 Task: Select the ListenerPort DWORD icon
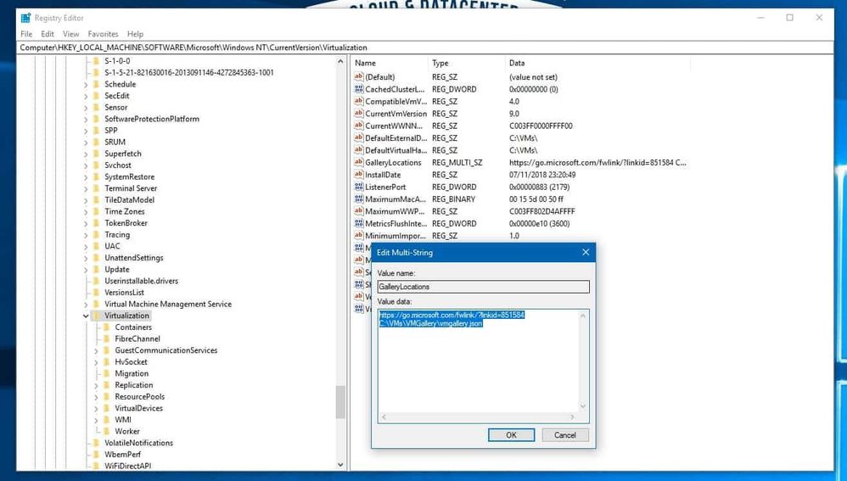pos(359,187)
